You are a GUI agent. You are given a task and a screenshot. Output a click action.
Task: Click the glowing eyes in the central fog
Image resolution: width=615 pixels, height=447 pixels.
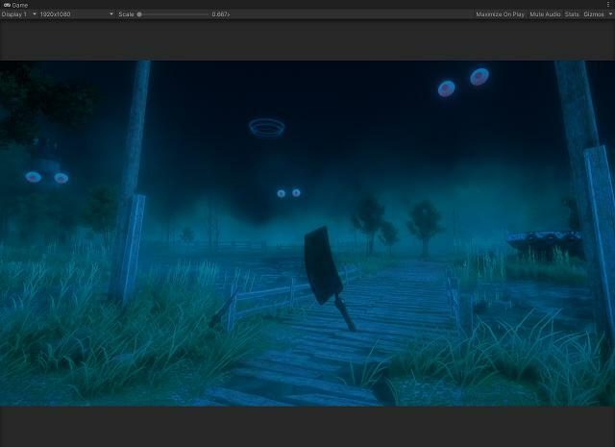click(x=288, y=193)
